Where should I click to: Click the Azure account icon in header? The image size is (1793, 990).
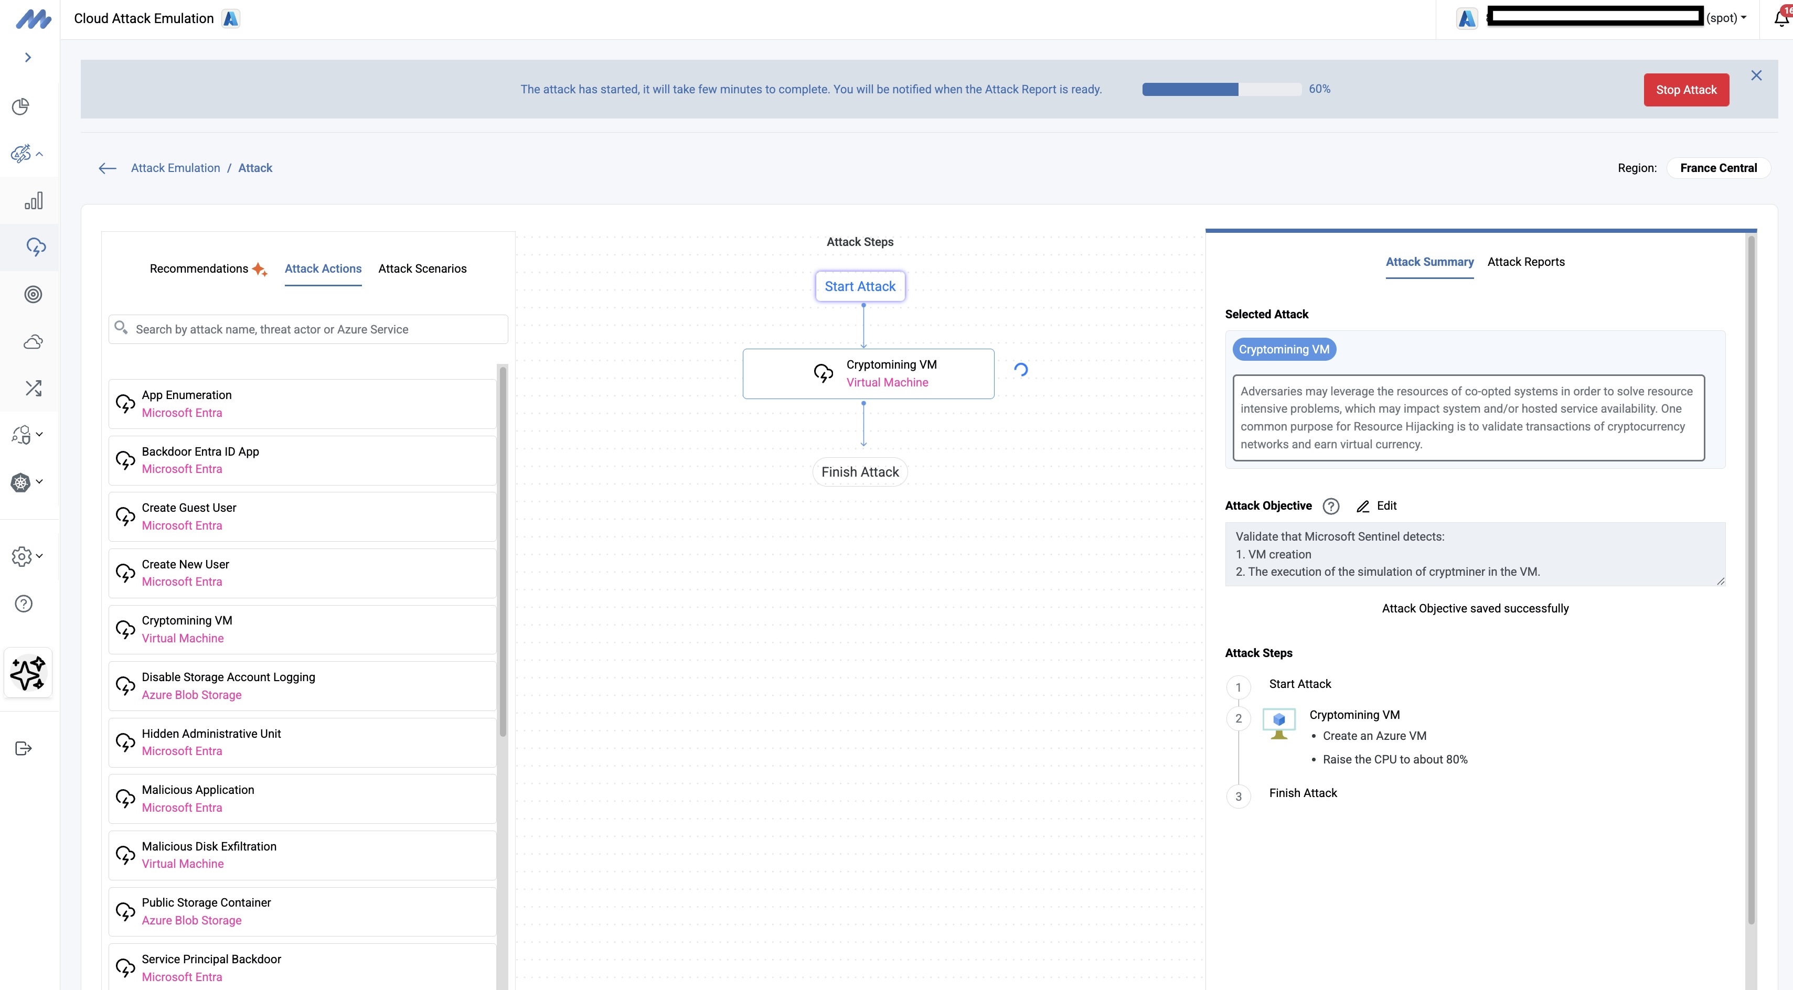click(1467, 19)
